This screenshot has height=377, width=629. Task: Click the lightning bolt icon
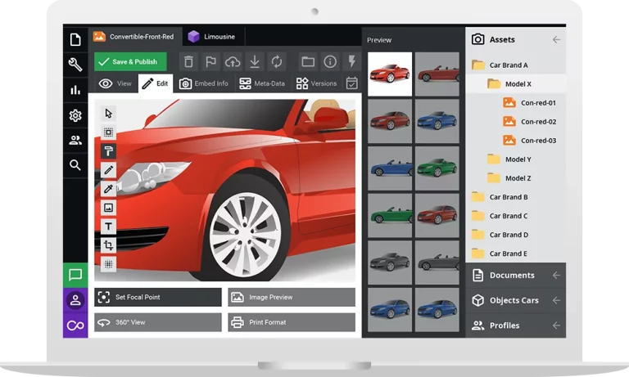[x=352, y=61]
